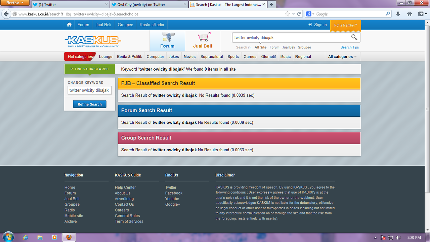Select the Firefox taskbar icon
The height and width of the screenshot is (242, 430).
coord(69,237)
